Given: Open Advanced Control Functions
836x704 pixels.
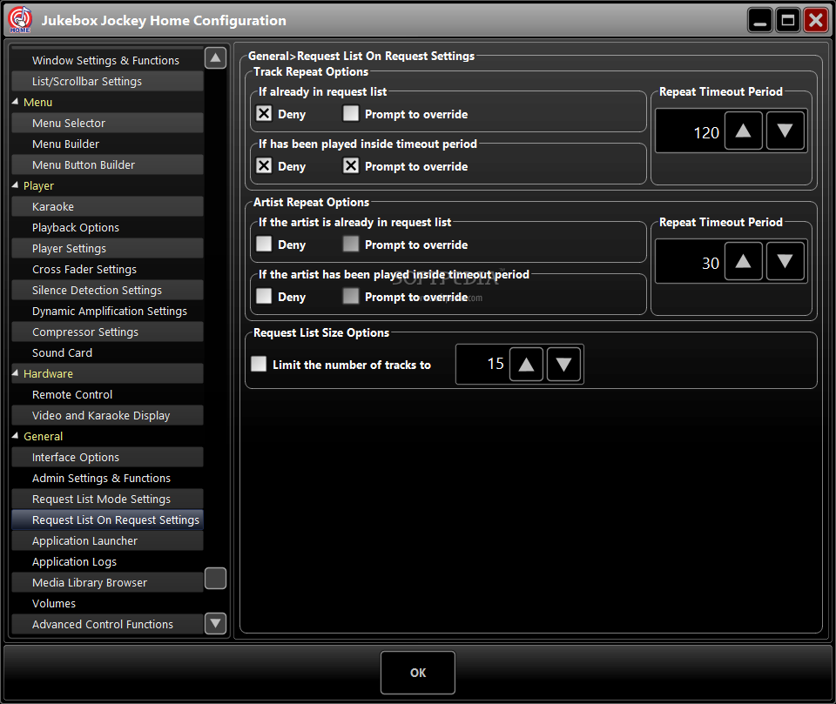Looking at the screenshot, I should [107, 624].
